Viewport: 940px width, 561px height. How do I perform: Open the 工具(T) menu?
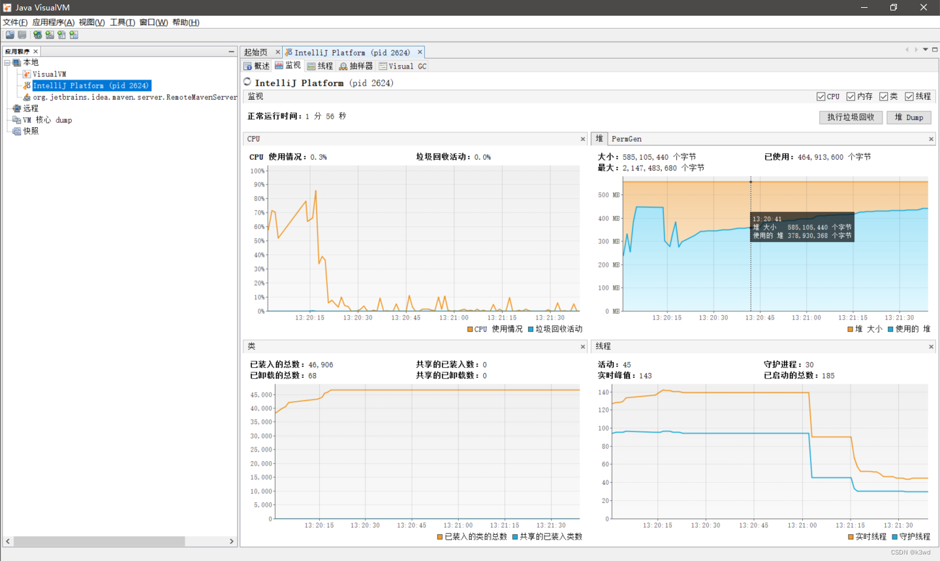pyautogui.click(x=123, y=22)
